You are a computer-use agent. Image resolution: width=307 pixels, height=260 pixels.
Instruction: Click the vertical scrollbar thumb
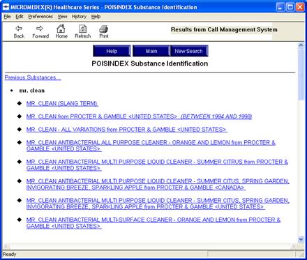pyautogui.click(x=301, y=75)
